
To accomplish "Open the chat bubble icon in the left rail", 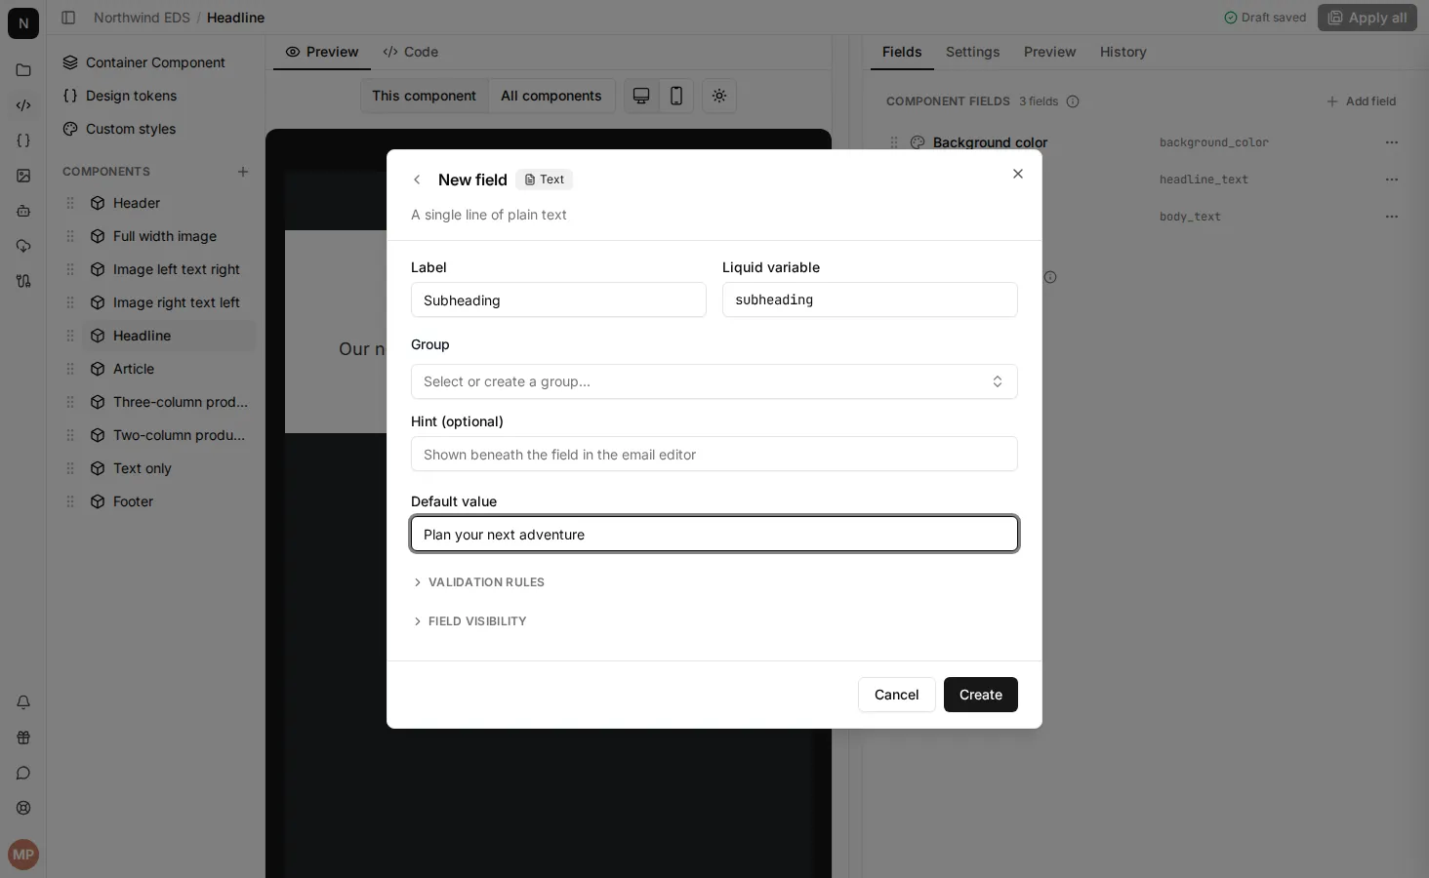I will (23, 773).
